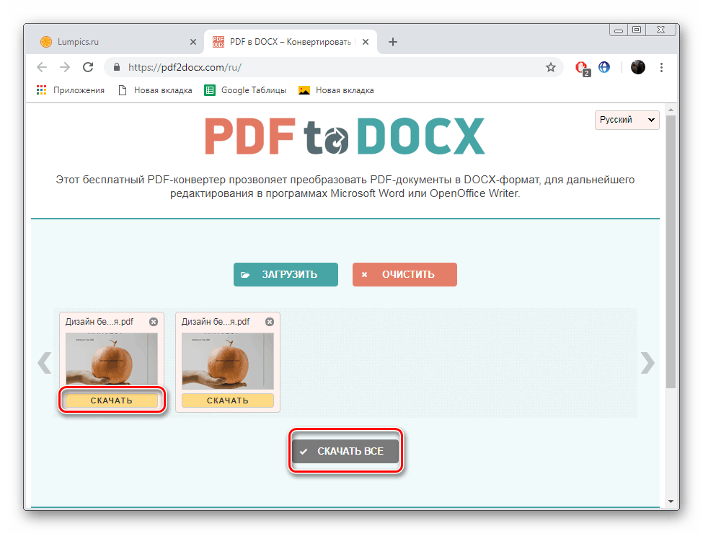Switch to the Lumpics.ru tab
703x534 pixels.
tap(118, 42)
